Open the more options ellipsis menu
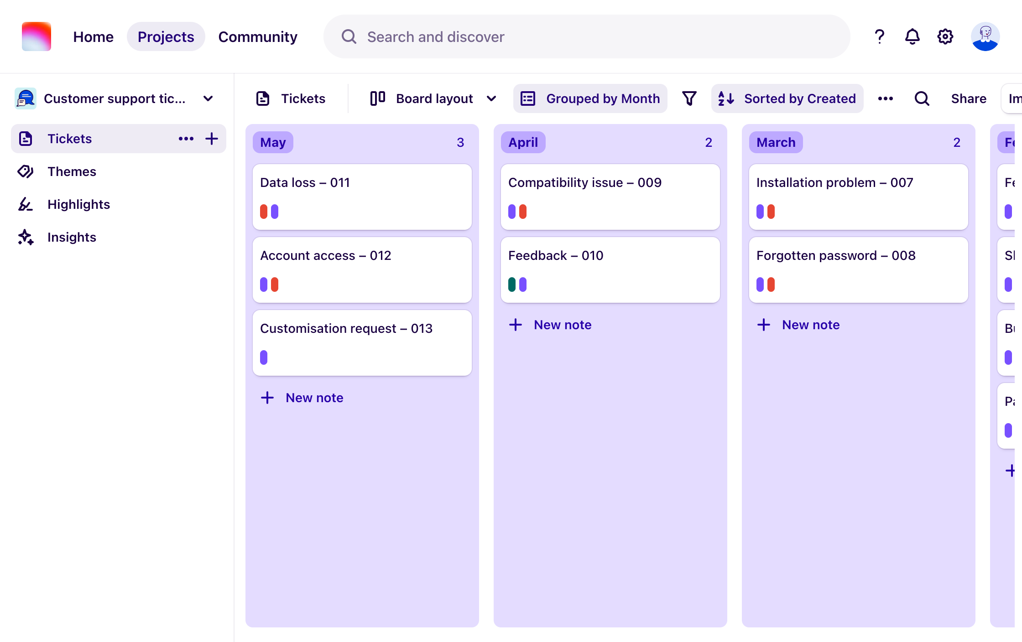The height and width of the screenshot is (642, 1022). pyautogui.click(x=886, y=98)
